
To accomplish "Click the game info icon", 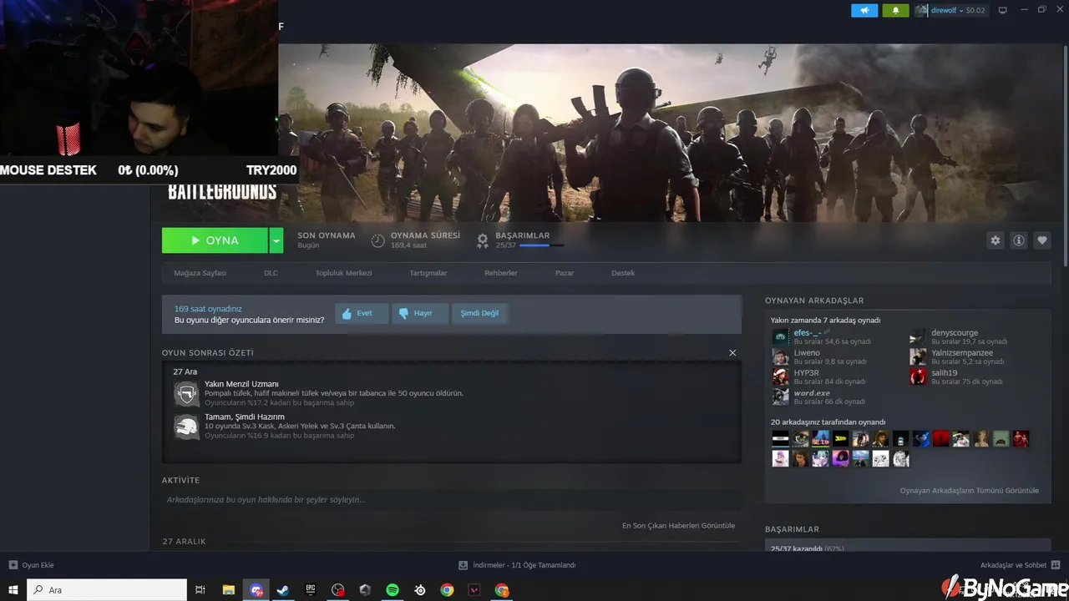I will (1019, 240).
